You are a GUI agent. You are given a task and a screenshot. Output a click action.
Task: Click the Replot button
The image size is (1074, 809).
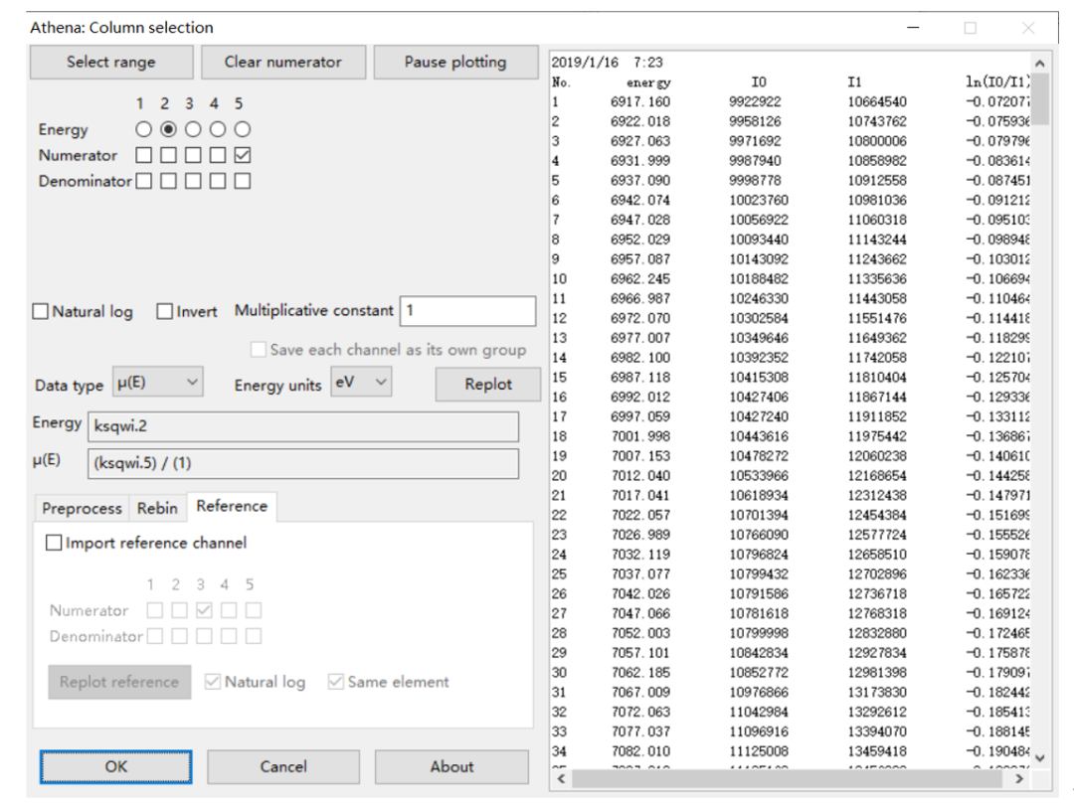click(x=487, y=384)
